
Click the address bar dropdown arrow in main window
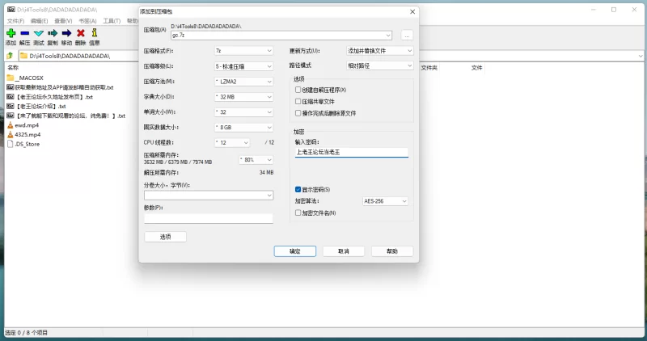click(641, 56)
